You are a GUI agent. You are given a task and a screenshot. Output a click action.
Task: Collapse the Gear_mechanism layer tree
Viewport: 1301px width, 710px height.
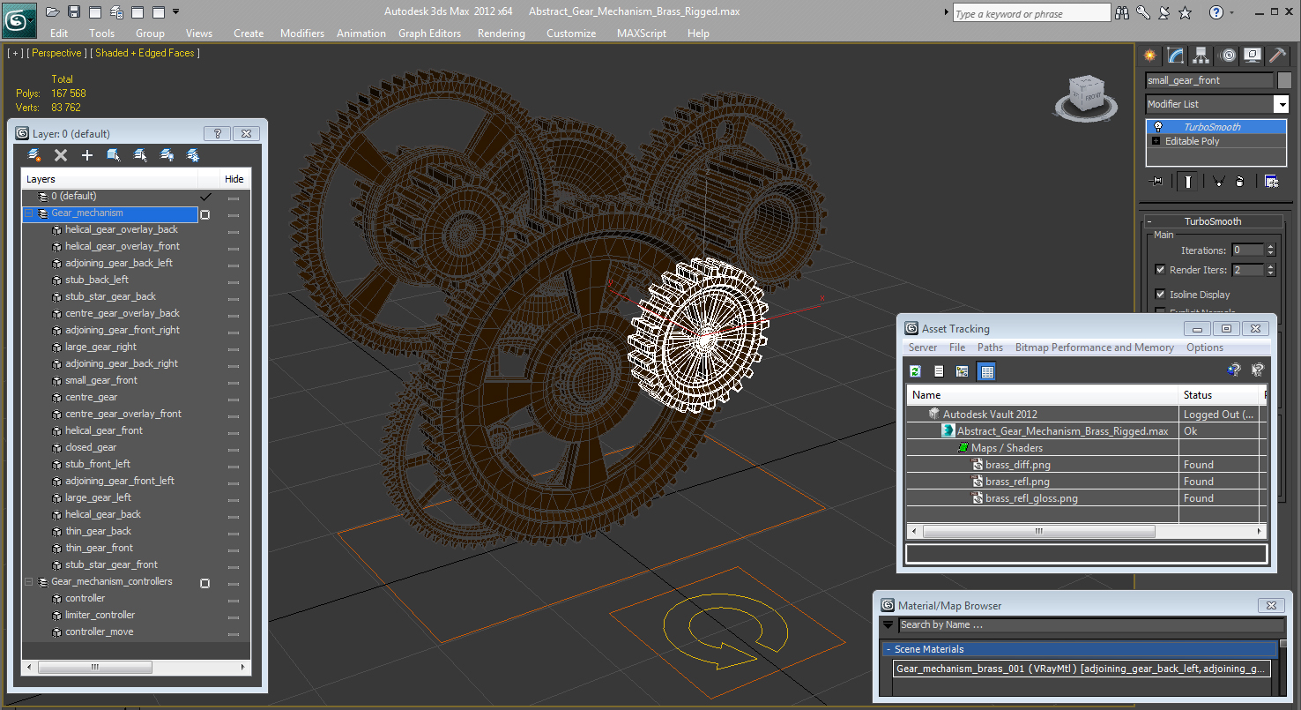28,213
